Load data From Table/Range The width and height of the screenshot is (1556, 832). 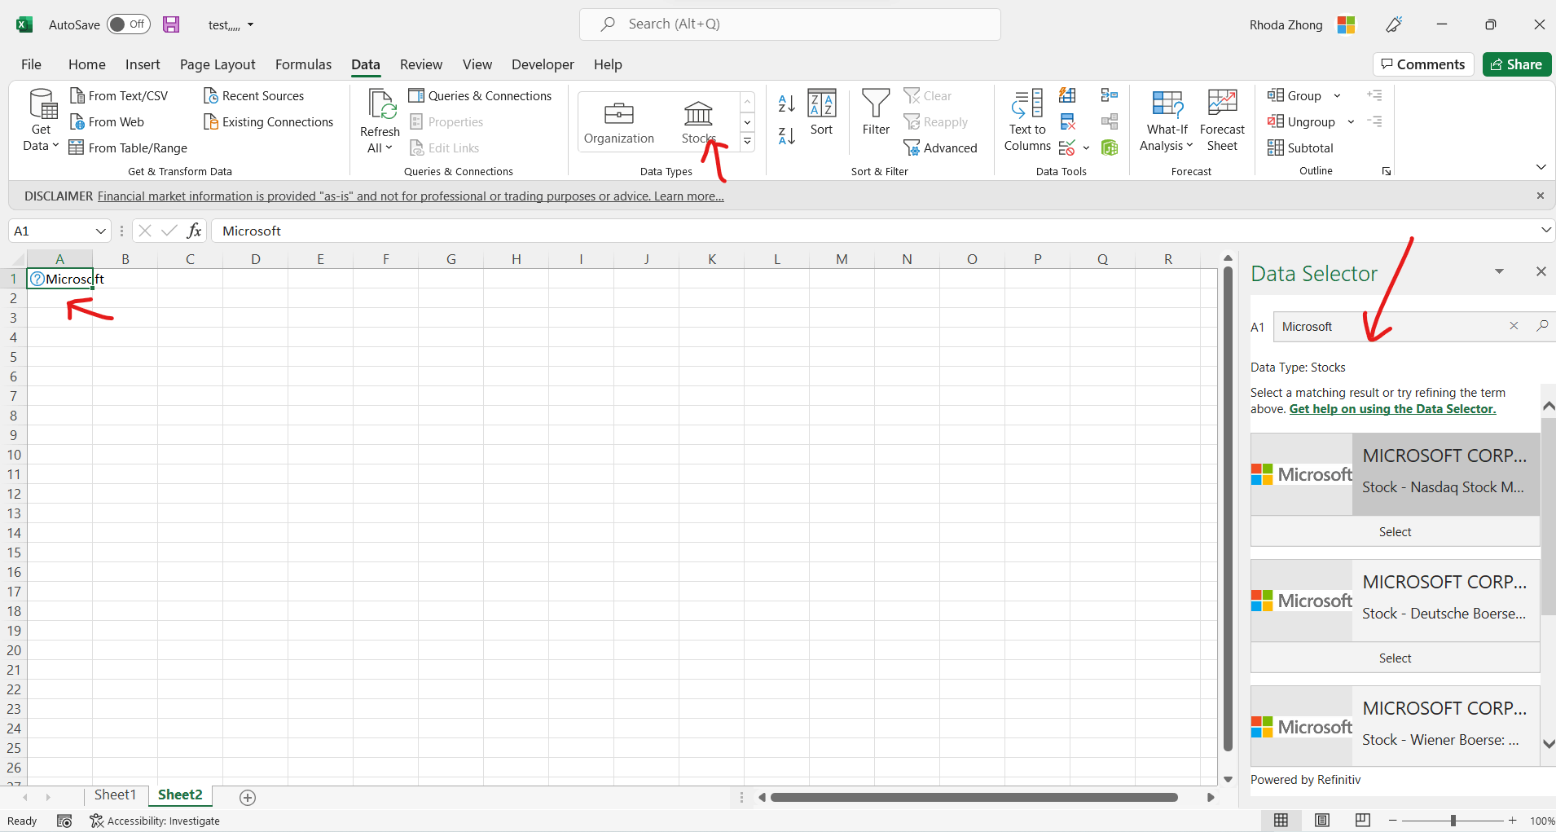[128, 148]
